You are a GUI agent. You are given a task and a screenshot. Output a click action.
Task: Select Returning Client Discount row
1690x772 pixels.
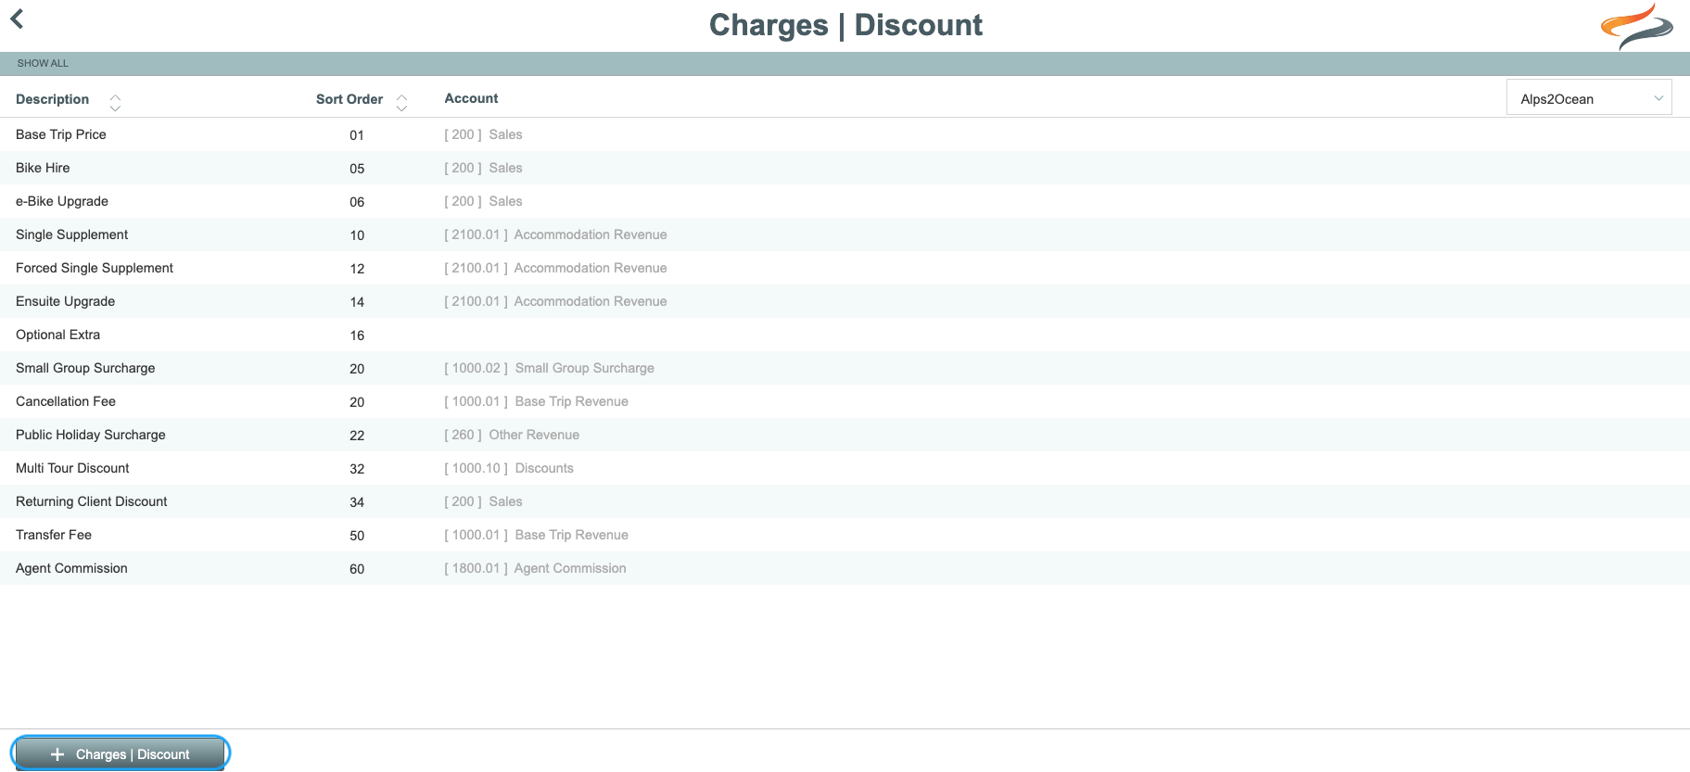coord(845,501)
